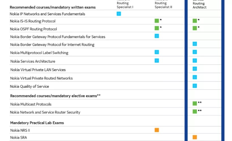
Task: Click blue square in BGP for Internet Routing row
Action: click(x=195, y=44)
